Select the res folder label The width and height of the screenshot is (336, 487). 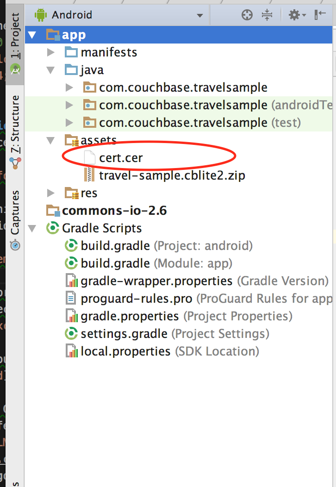[89, 193]
